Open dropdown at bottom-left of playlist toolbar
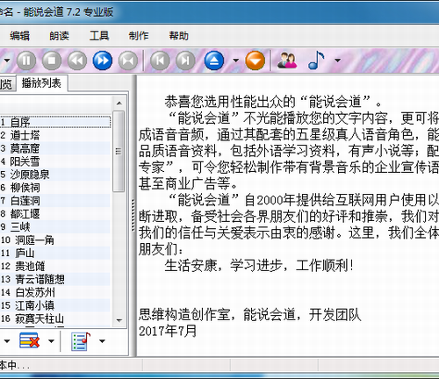The width and height of the screenshot is (439, 379). (x=6, y=341)
